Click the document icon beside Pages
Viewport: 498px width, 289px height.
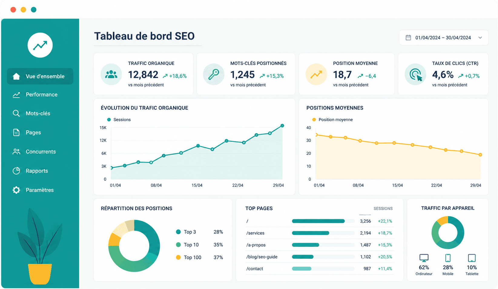point(16,132)
